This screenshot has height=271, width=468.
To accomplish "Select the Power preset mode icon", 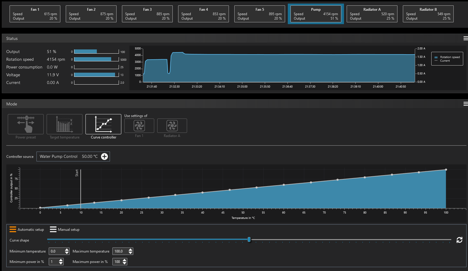I will click(26, 124).
